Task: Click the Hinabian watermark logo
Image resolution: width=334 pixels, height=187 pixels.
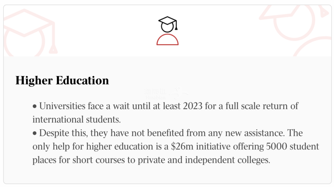Action: [x=155, y=94]
